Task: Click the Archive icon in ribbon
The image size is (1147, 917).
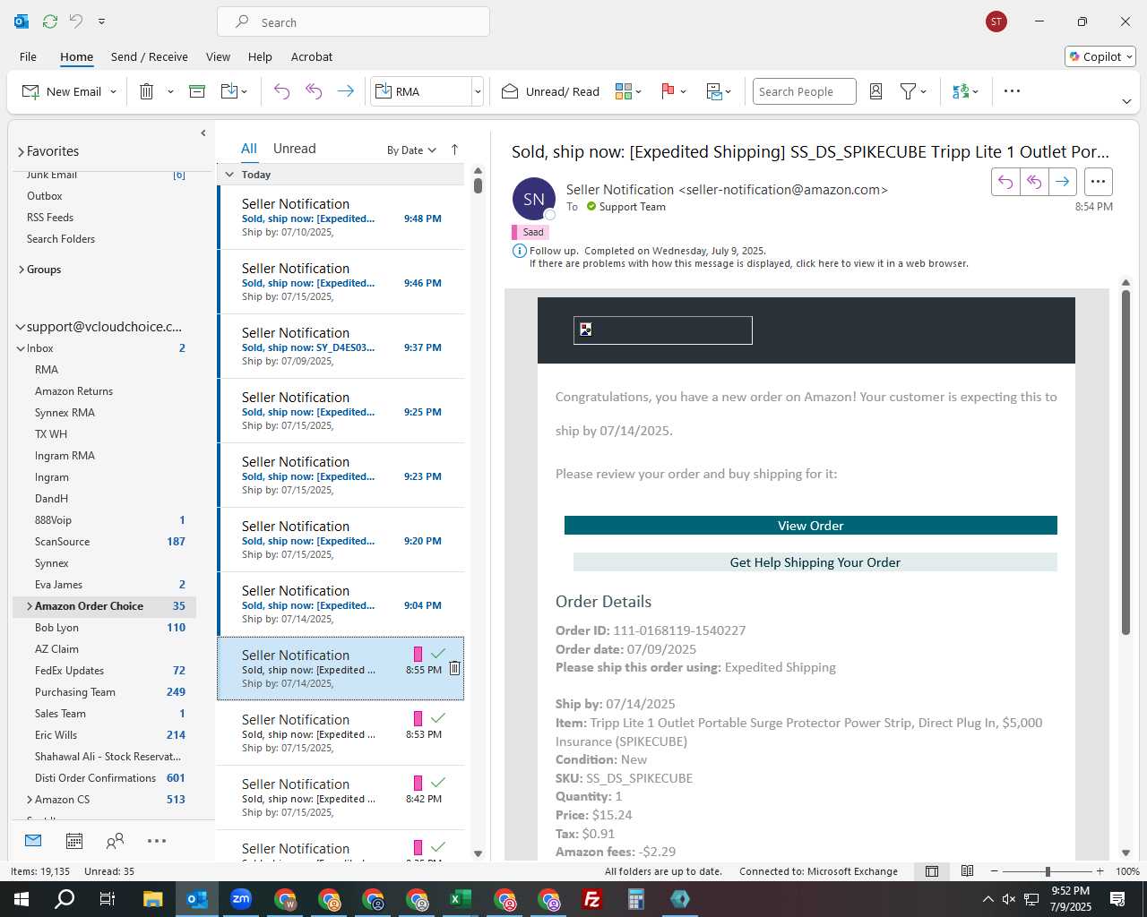Action: coord(197,91)
